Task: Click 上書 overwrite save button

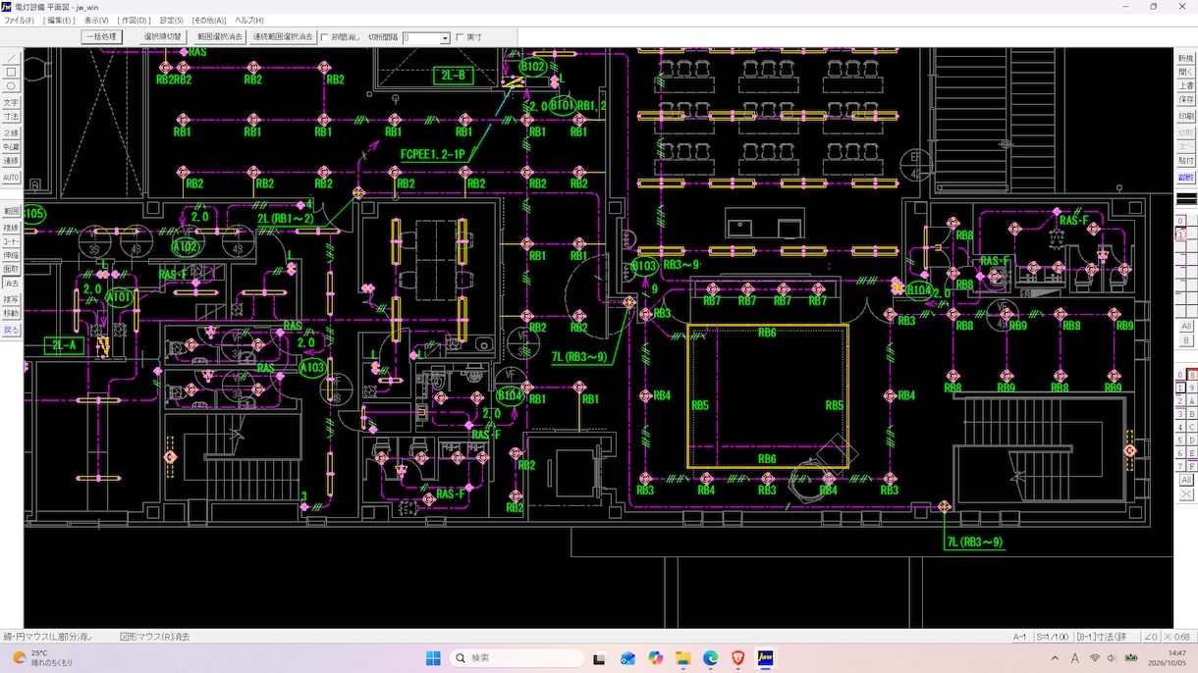Action: coord(1186,85)
